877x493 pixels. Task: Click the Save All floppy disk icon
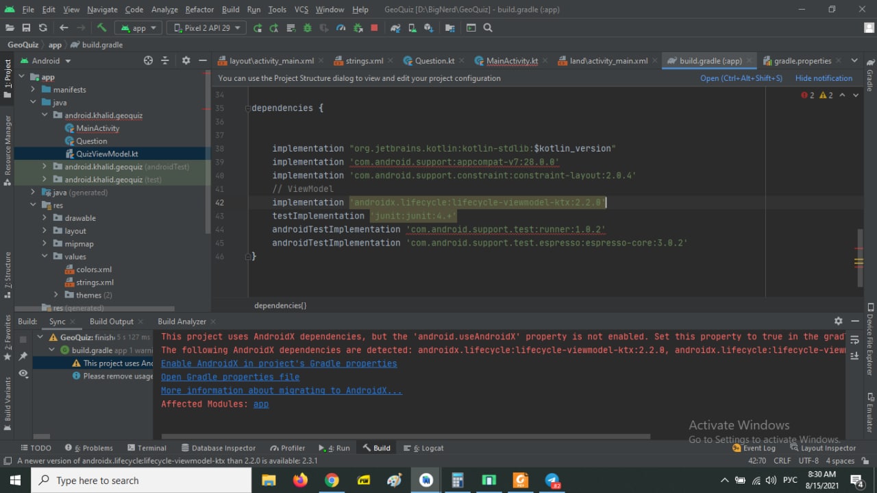(x=26, y=28)
